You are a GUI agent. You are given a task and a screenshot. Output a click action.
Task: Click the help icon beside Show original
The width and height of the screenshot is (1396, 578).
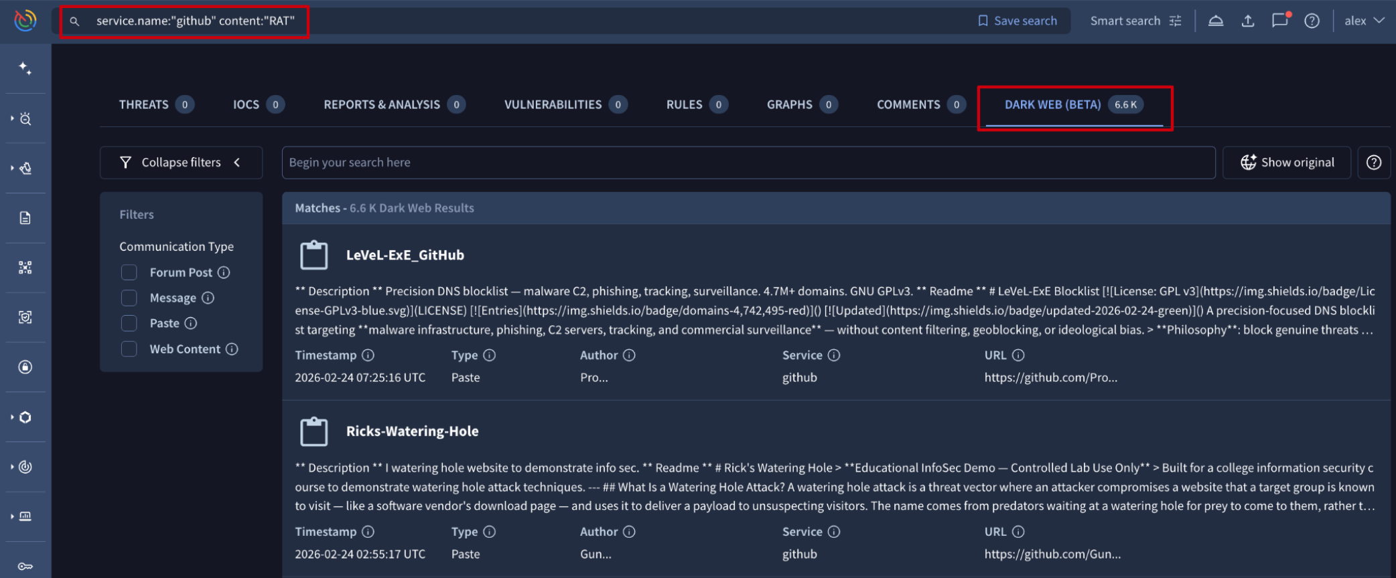pyautogui.click(x=1374, y=163)
